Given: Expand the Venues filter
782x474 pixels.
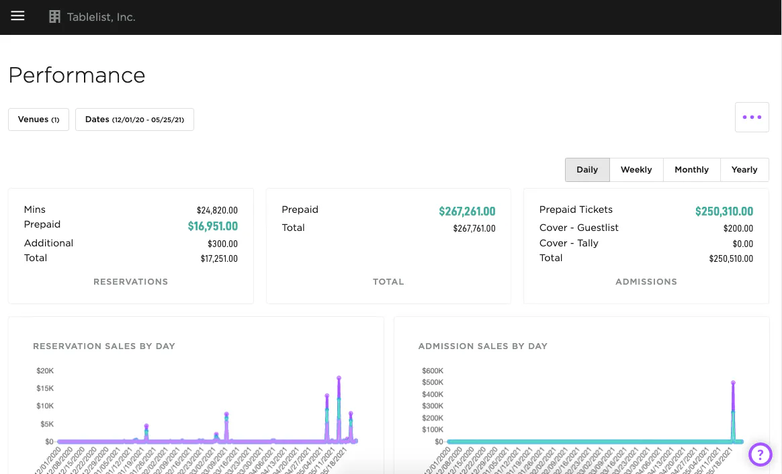Looking at the screenshot, I should click(x=38, y=120).
